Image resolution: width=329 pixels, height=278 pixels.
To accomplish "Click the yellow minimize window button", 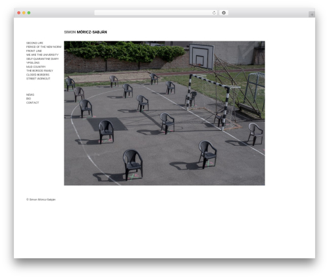I will click(24, 12).
